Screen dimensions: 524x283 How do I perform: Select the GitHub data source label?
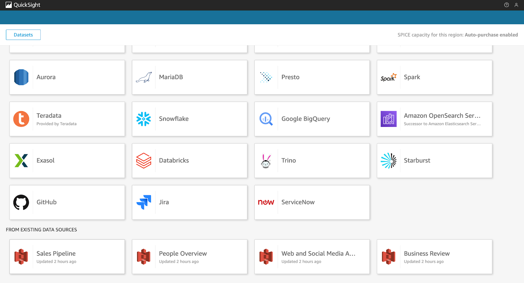click(x=47, y=202)
